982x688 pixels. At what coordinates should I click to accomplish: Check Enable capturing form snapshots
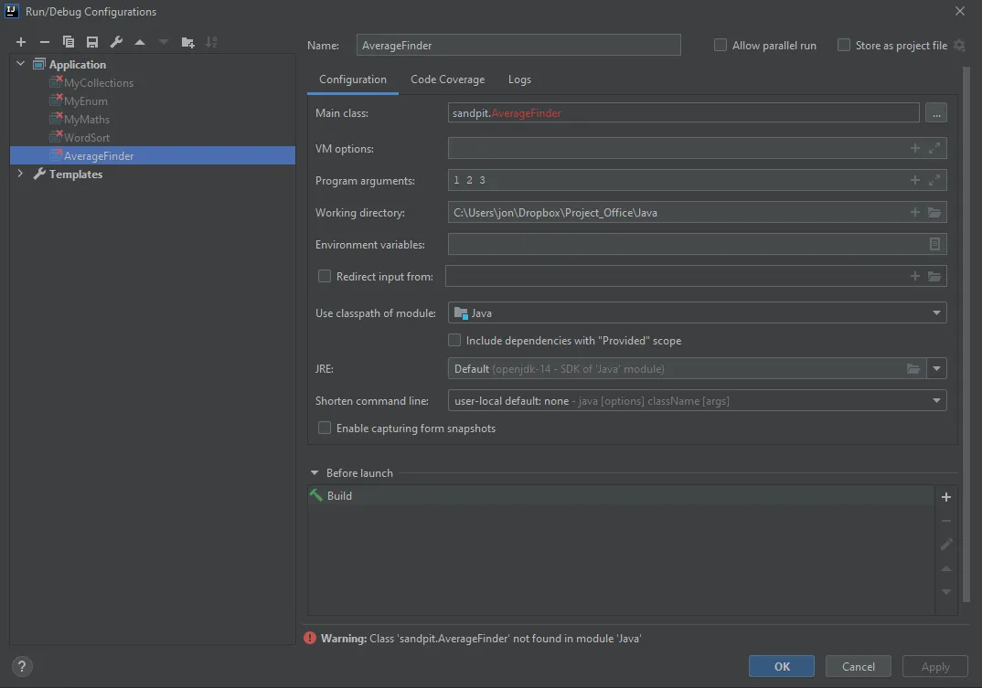[x=324, y=428]
